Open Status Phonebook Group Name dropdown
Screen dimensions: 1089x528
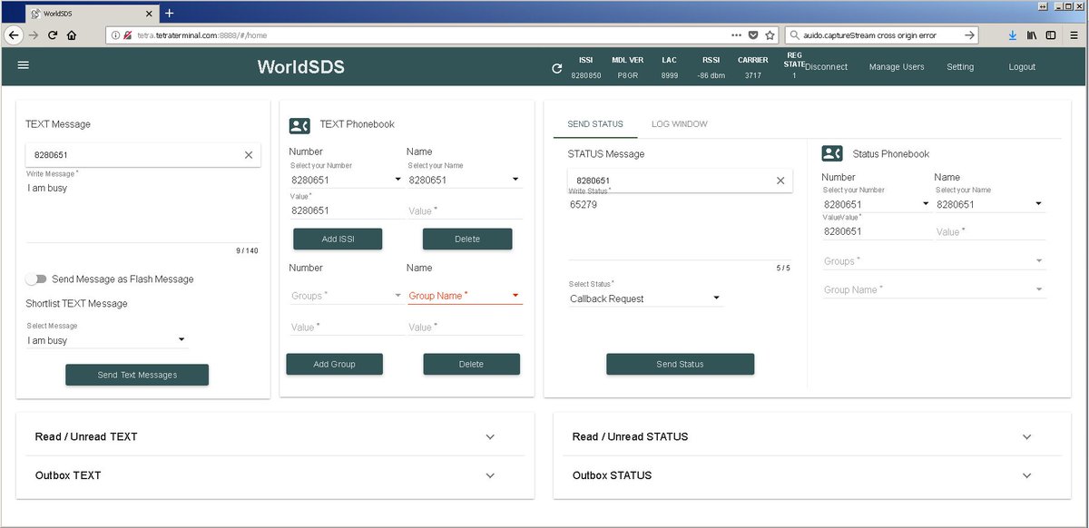click(x=934, y=290)
